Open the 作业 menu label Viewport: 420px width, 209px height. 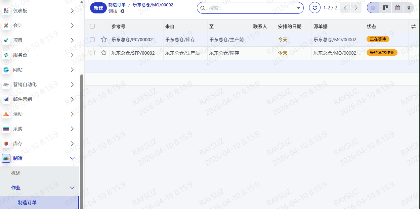click(x=16, y=188)
